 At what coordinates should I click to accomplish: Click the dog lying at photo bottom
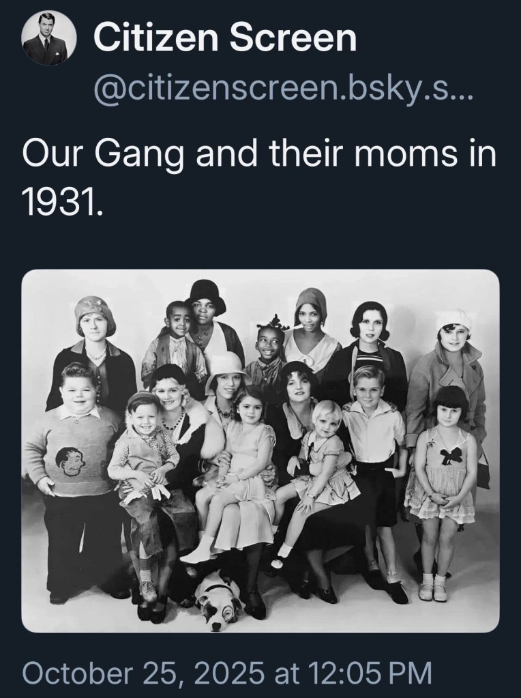pyautogui.click(x=219, y=601)
